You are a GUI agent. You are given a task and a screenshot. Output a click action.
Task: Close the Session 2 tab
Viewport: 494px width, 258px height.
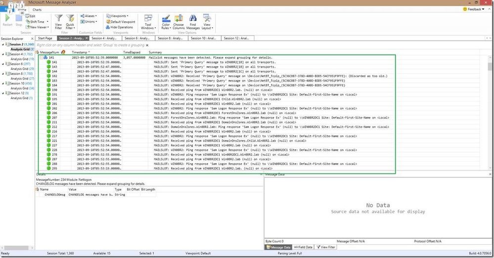(87, 38)
